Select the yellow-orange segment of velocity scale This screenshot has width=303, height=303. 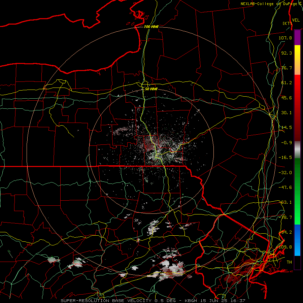(x=297, y=60)
